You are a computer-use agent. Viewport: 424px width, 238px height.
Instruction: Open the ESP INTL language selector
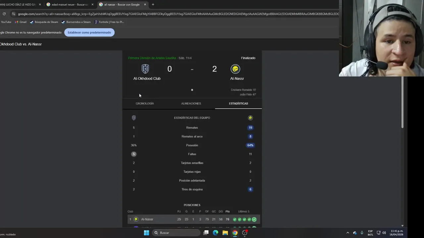click(x=370, y=233)
